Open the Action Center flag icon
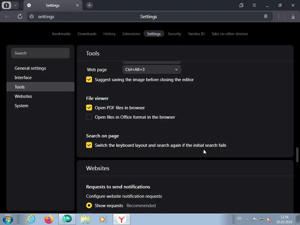This screenshot has height=225, width=300. (x=255, y=219)
